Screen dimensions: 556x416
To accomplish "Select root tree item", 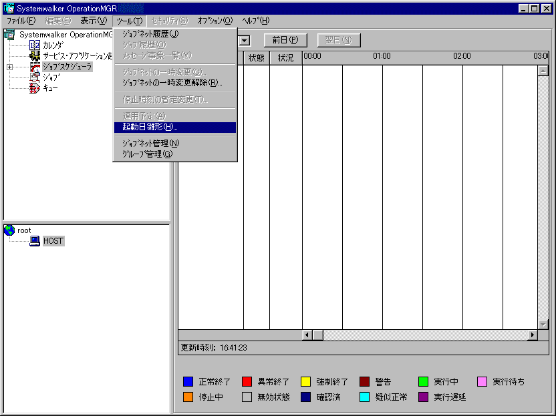I will click(24, 230).
